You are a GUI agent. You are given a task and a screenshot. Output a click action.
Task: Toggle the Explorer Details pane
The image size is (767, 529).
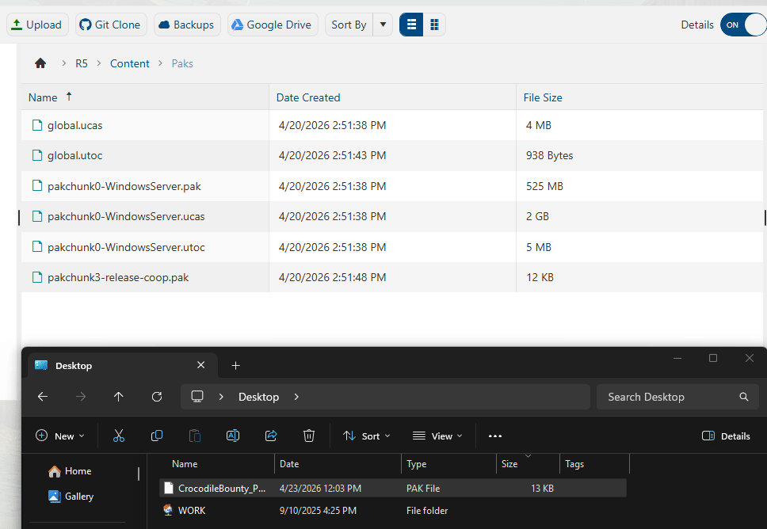[x=726, y=436]
